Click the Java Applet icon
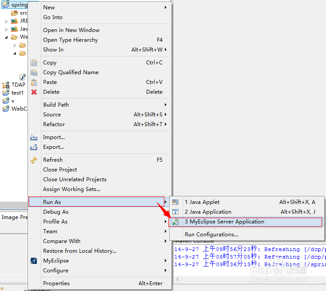Image resolution: width=326 pixels, height=291 pixels. click(175, 202)
